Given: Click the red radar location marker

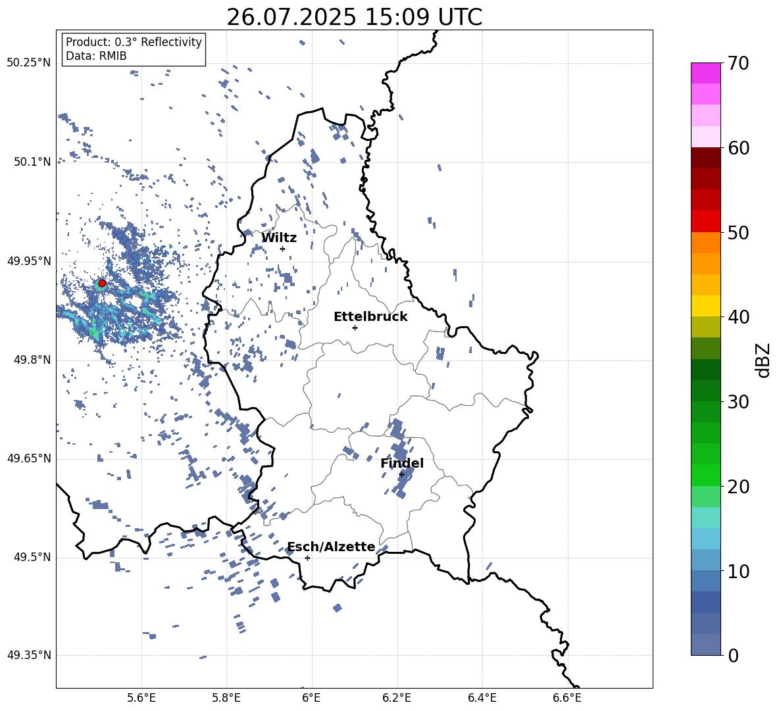Looking at the screenshot, I should coord(102,283).
